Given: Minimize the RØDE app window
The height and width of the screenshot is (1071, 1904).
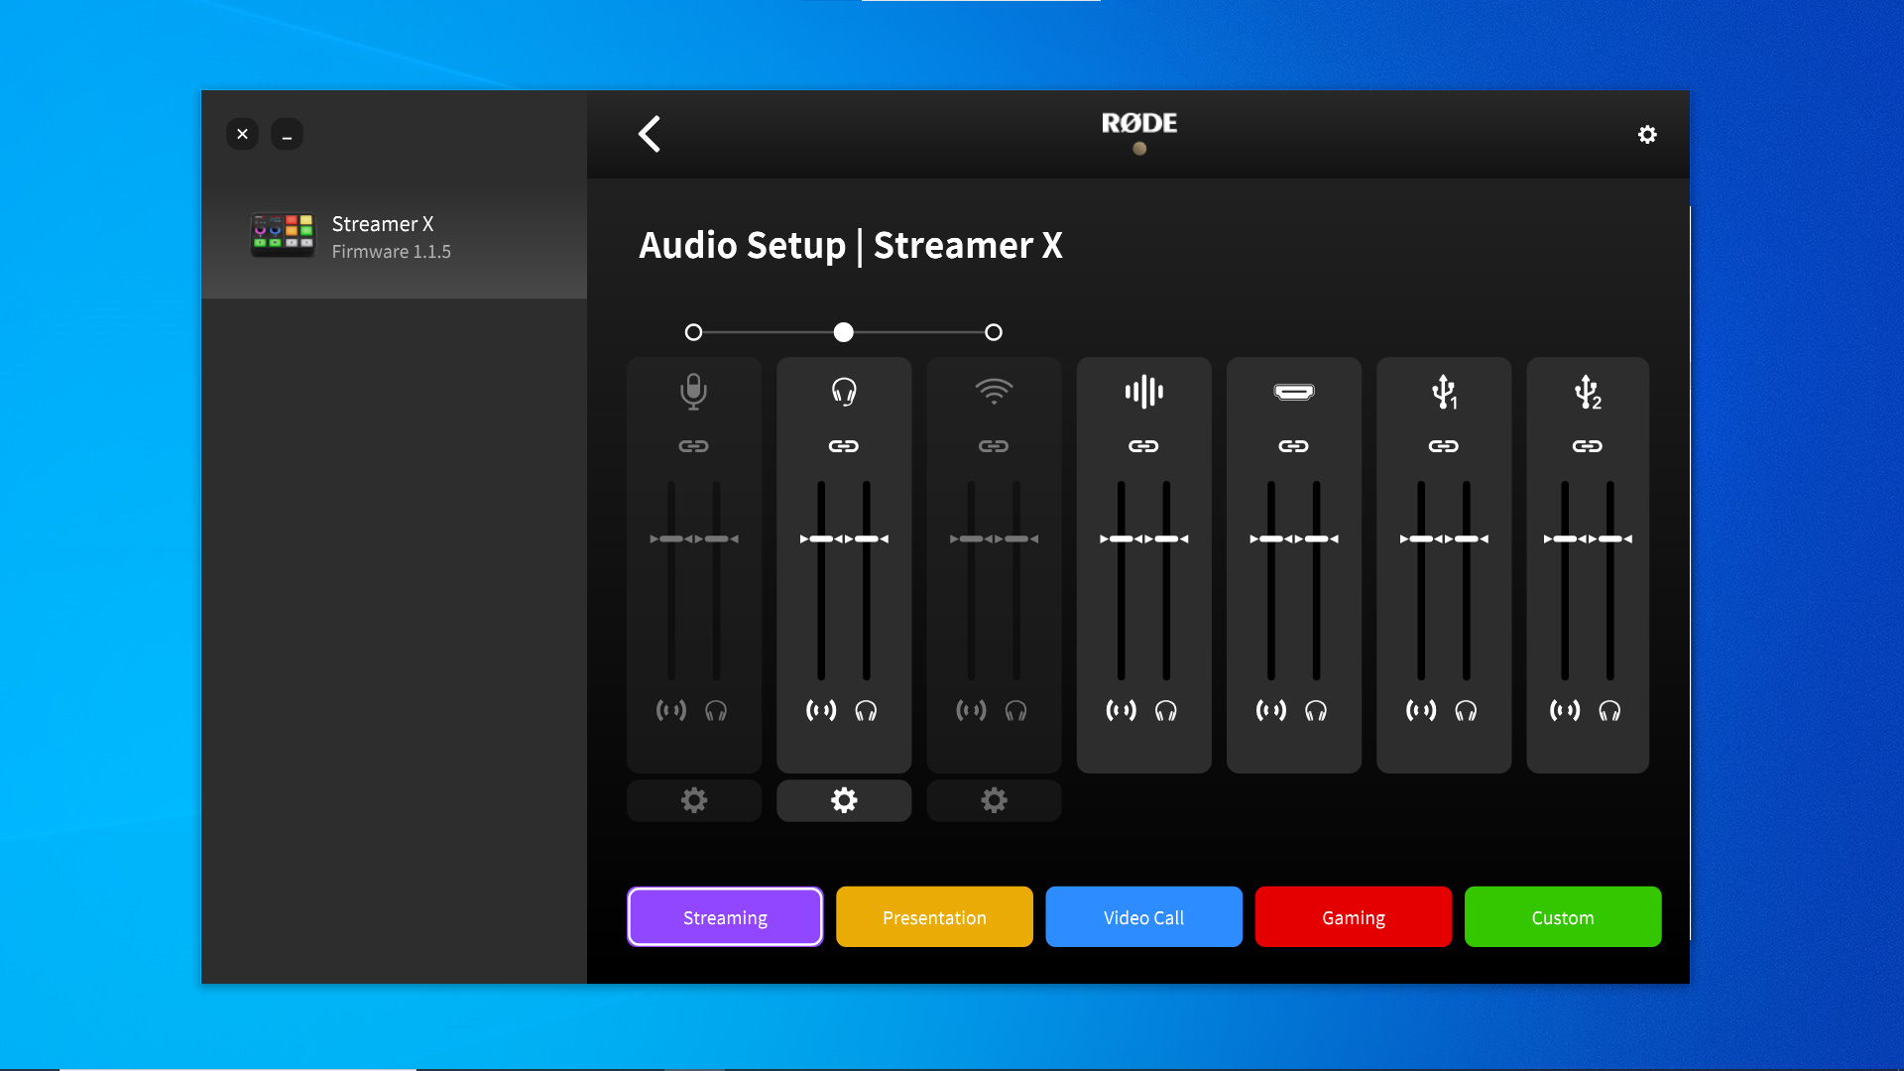Looking at the screenshot, I should pos(287,134).
